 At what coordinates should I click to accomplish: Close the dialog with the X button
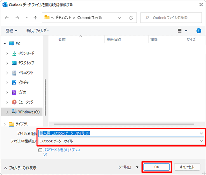click(201, 5)
